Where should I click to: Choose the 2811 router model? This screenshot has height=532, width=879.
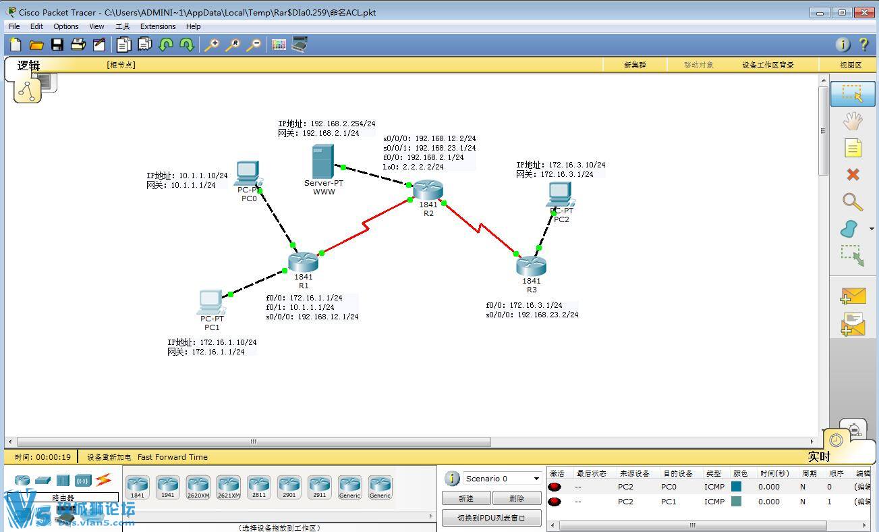259,487
